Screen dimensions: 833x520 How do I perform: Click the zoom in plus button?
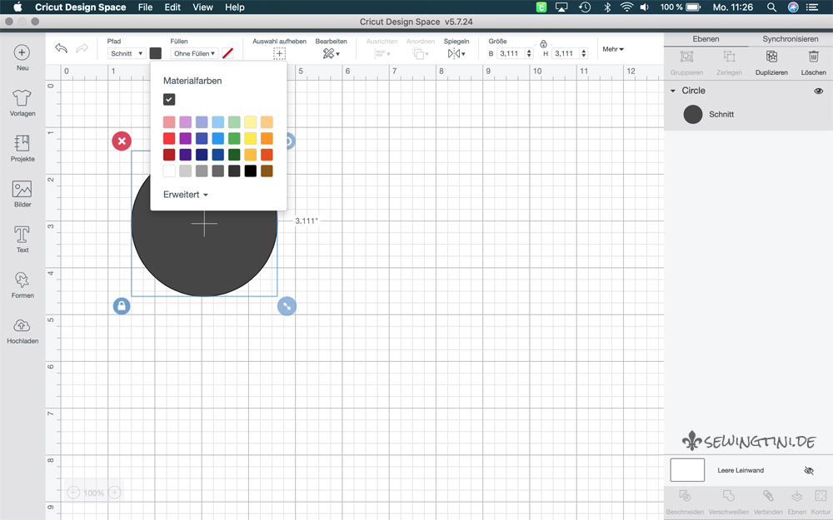(115, 493)
